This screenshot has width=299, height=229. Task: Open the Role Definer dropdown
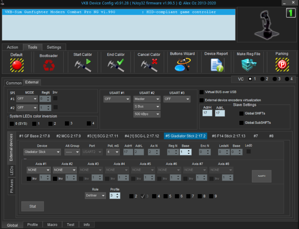click(x=95, y=196)
